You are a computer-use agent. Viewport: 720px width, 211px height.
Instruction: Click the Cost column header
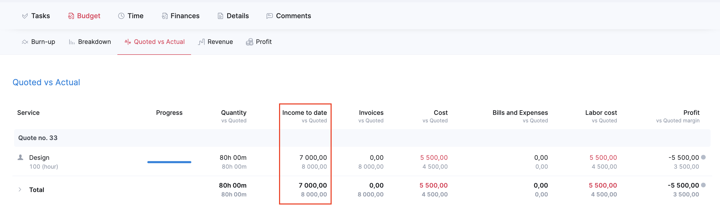tap(441, 113)
